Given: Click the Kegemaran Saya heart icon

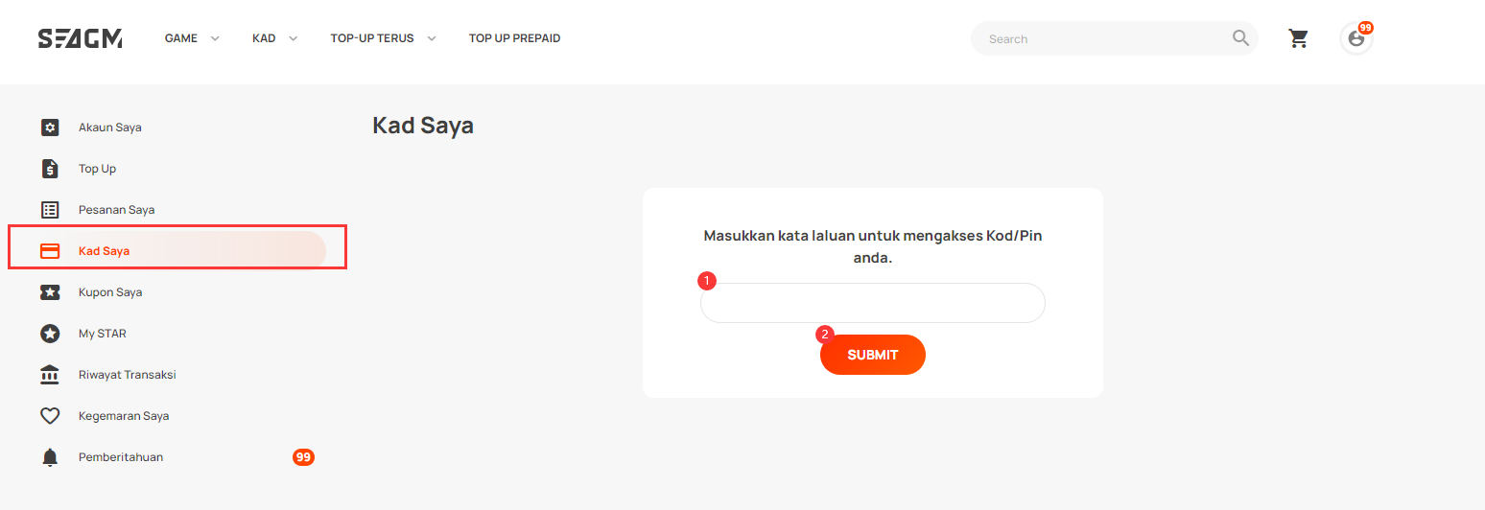Looking at the screenshot, I should pyautogui.click(x=50, y=416).
